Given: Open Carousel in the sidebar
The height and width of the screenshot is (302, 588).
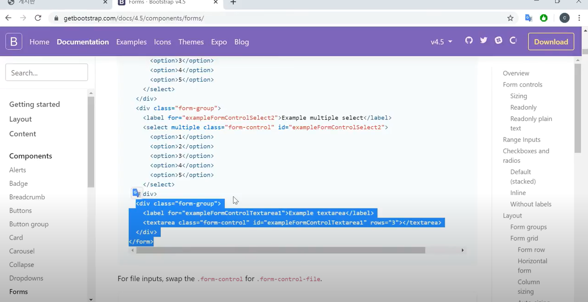Looking at the screenshot, I should tap(22, 251).
